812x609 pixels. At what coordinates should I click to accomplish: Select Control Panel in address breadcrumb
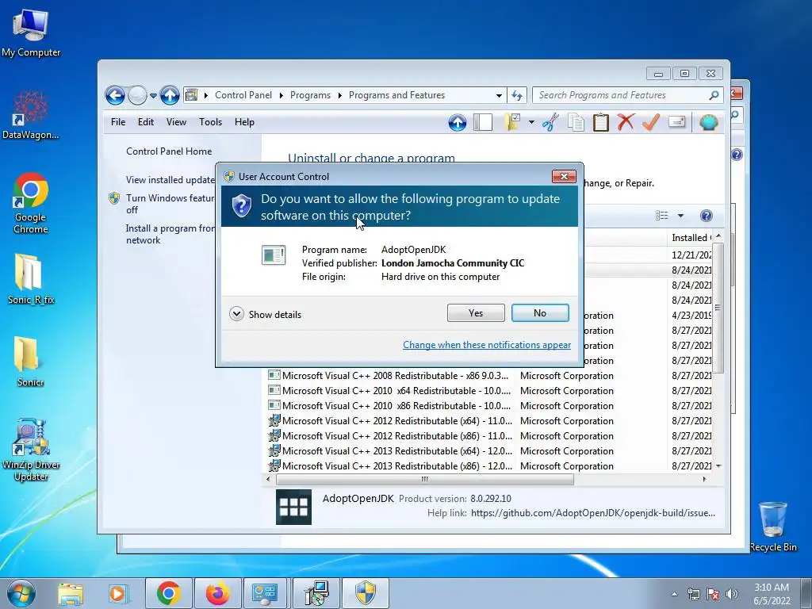(243, 95)
